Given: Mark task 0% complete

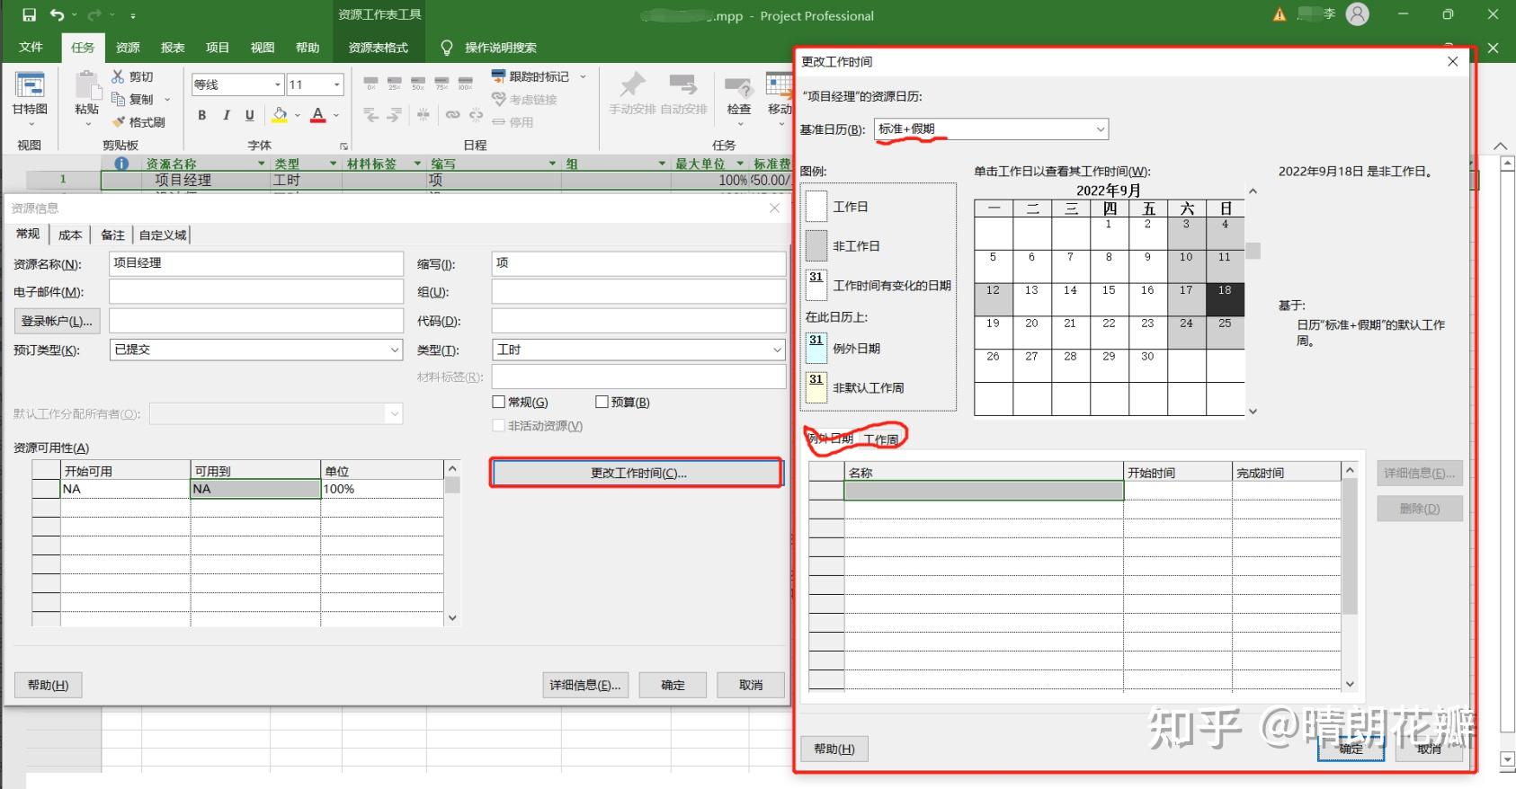Looking at the screenshot, I should [371, 84].
